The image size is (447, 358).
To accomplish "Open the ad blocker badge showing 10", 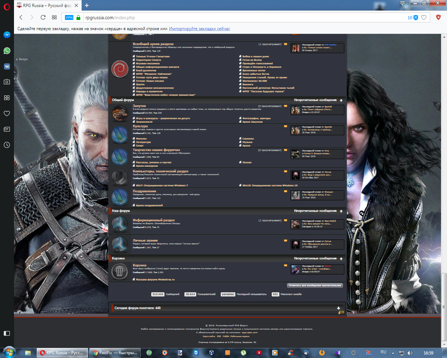I will point(413,17).
